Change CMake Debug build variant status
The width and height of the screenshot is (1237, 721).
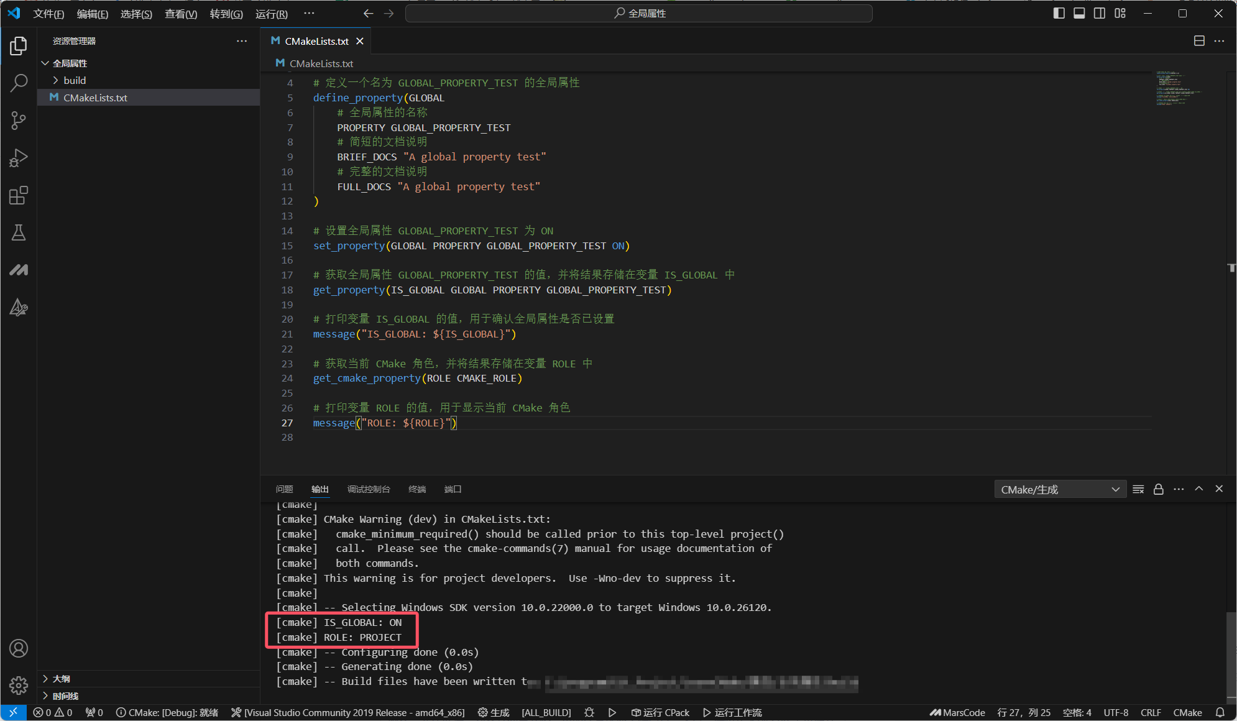click(x=167, y=712)
